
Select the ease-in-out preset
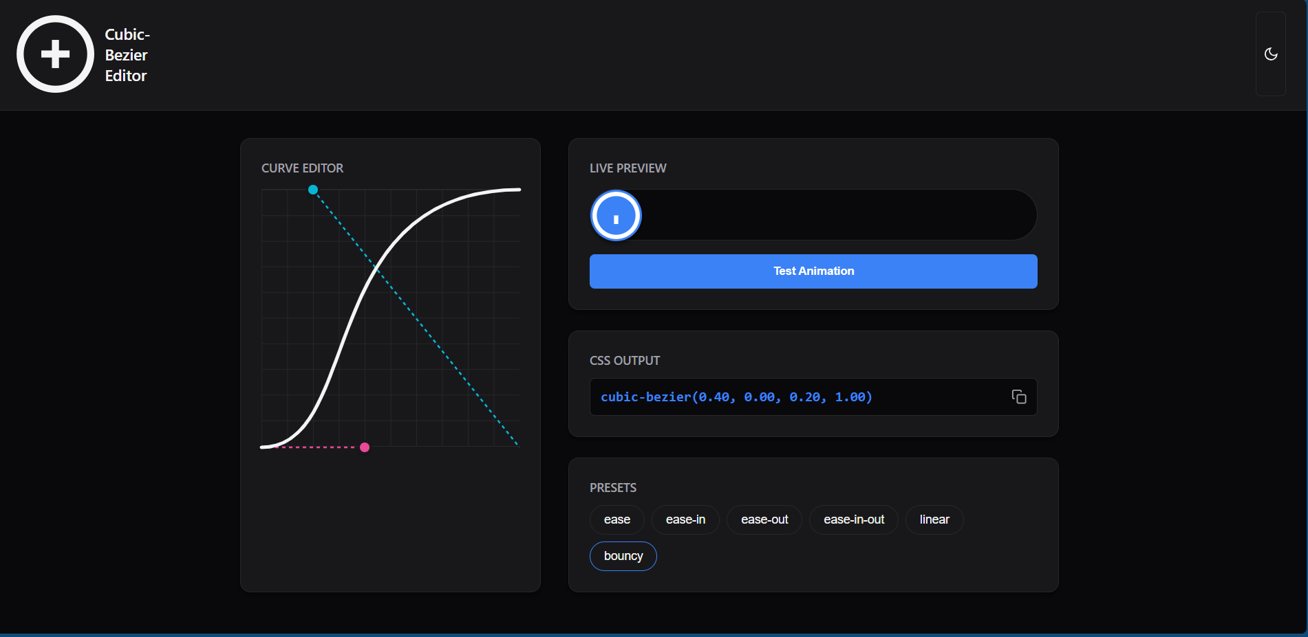854,519
